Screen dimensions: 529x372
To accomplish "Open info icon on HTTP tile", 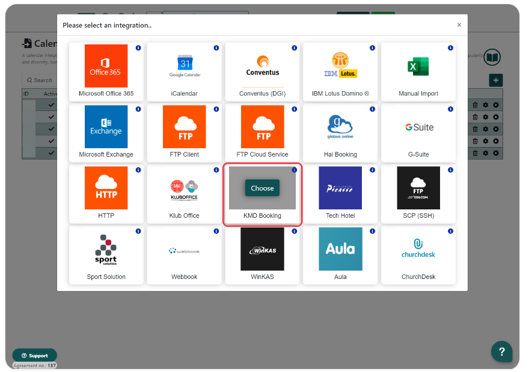I will coord(138,170).
